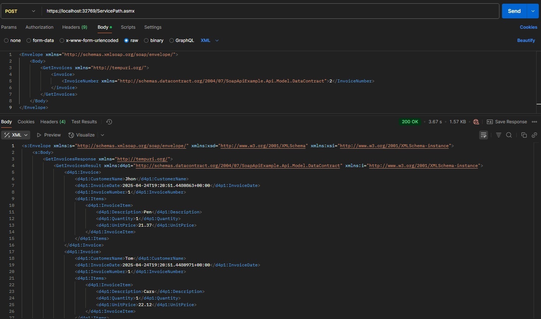Toggle word wrap in response viewer
Screen dimensions: 541x319
click(x=484, y=135)
